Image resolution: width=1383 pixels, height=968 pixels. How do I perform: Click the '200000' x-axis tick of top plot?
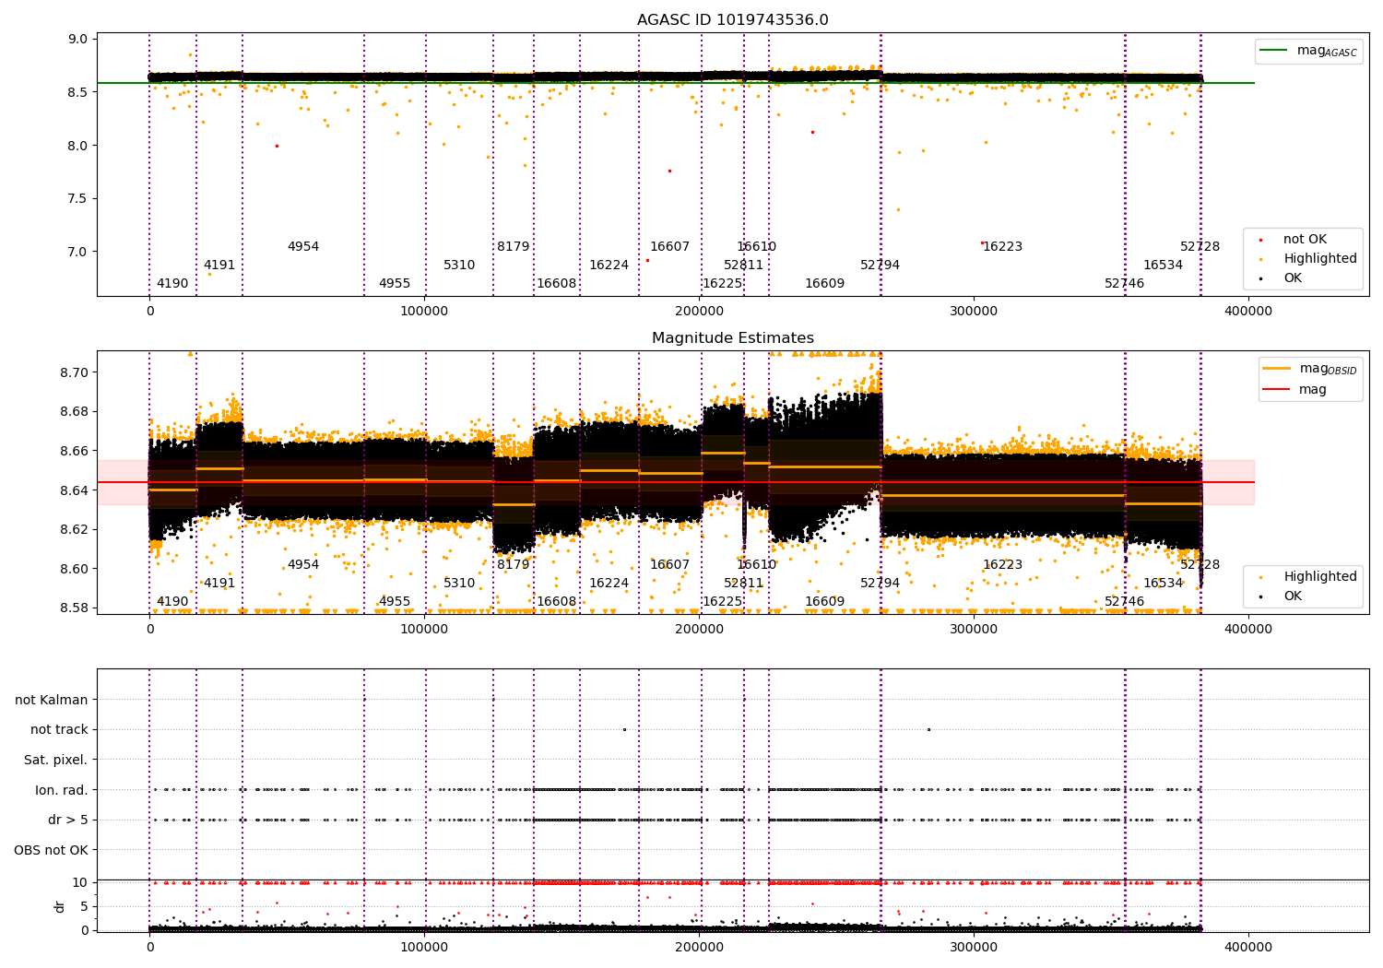tap(700, 311)
